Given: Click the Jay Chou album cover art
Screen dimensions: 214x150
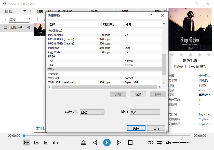Looking at the screenshot, I should coord(190,29).
